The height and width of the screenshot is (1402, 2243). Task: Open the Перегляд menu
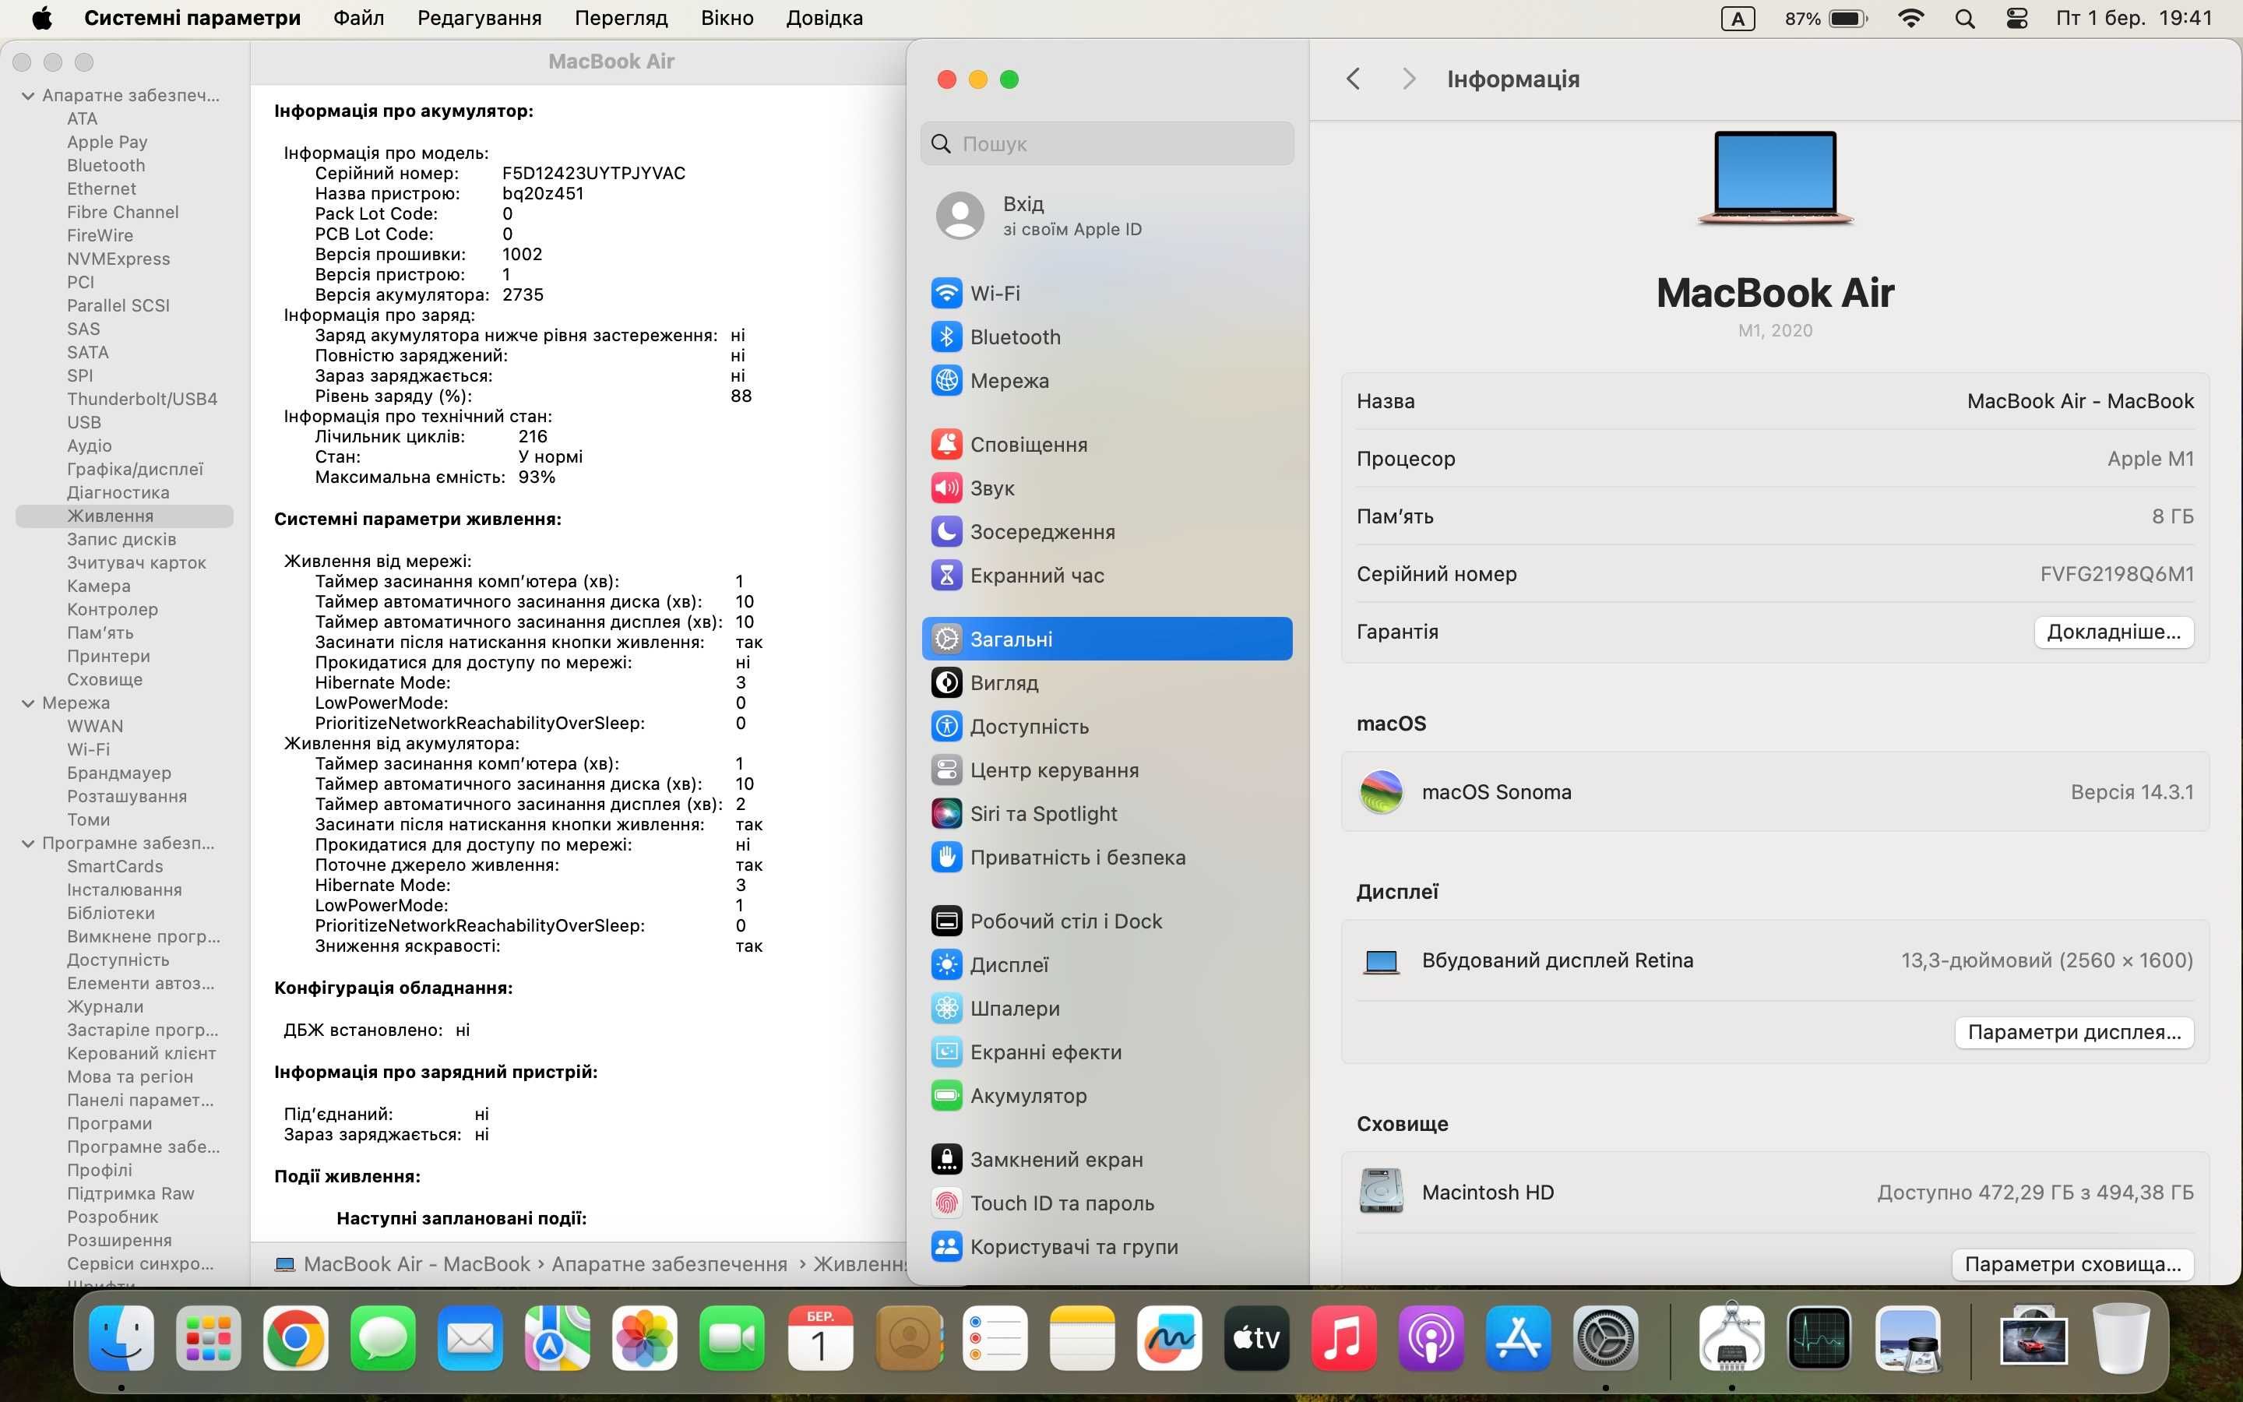click(621, 18)
